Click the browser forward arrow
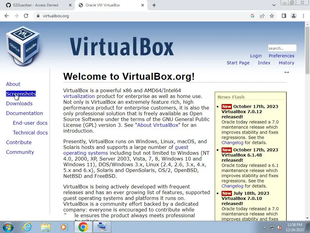310x233 pixels. click(x=16, y=16)
